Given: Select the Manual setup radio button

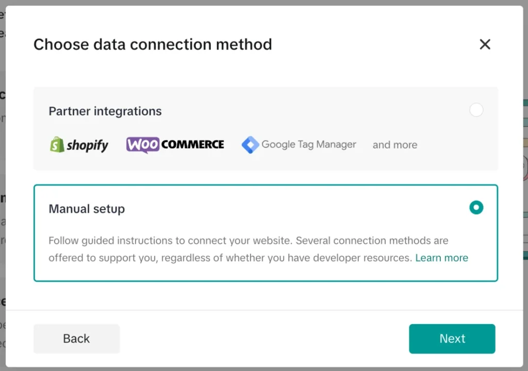Looking at the screenshot, I should pyautogui.click(x=476, y=207).
